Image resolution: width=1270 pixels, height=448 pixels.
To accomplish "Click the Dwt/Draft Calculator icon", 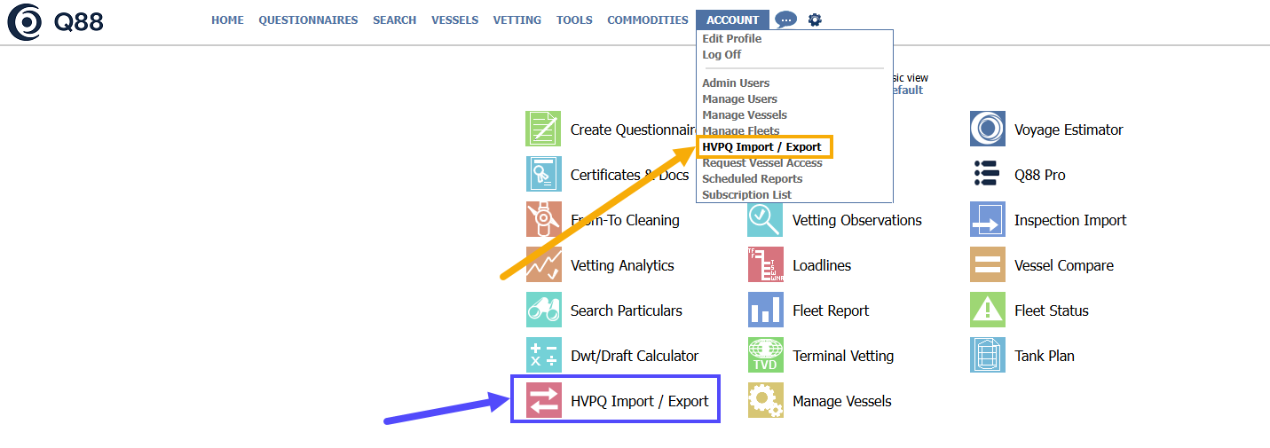I will click(x=543, y=356).
